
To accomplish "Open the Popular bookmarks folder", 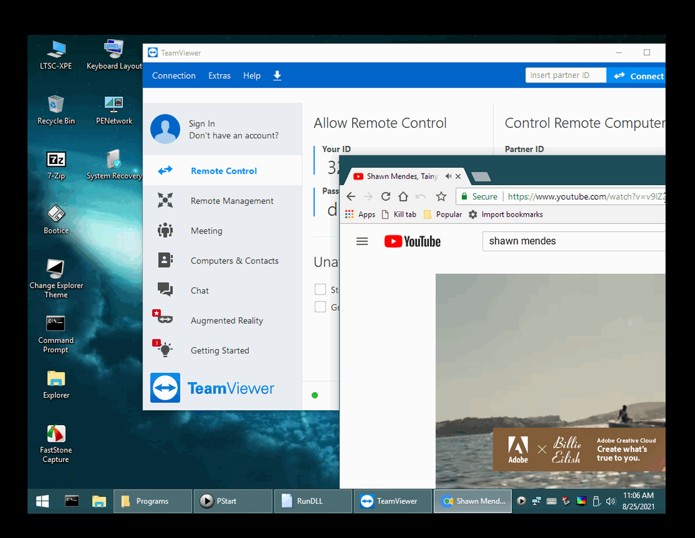I will click(443, 215).
